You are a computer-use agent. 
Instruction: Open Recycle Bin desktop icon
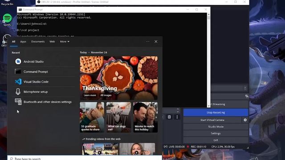(x=7, y=3)
